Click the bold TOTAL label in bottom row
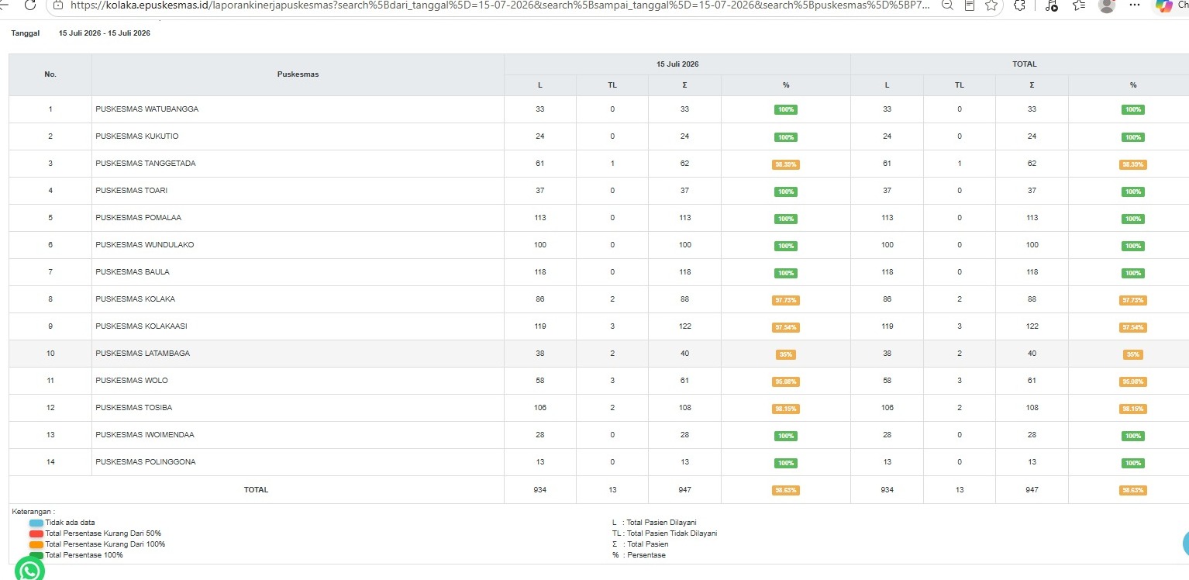The image size is (1189, 580). (257, 490)
